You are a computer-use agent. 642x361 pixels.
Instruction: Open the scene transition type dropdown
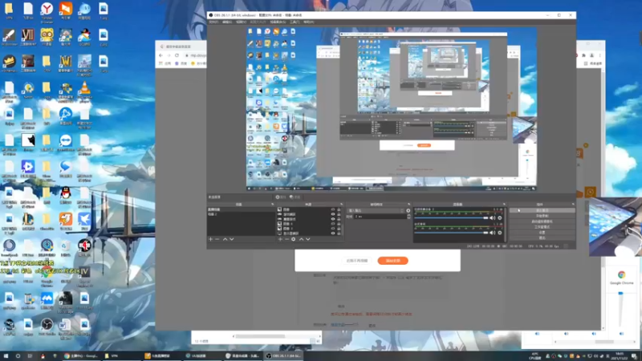(x=376, y=210)
